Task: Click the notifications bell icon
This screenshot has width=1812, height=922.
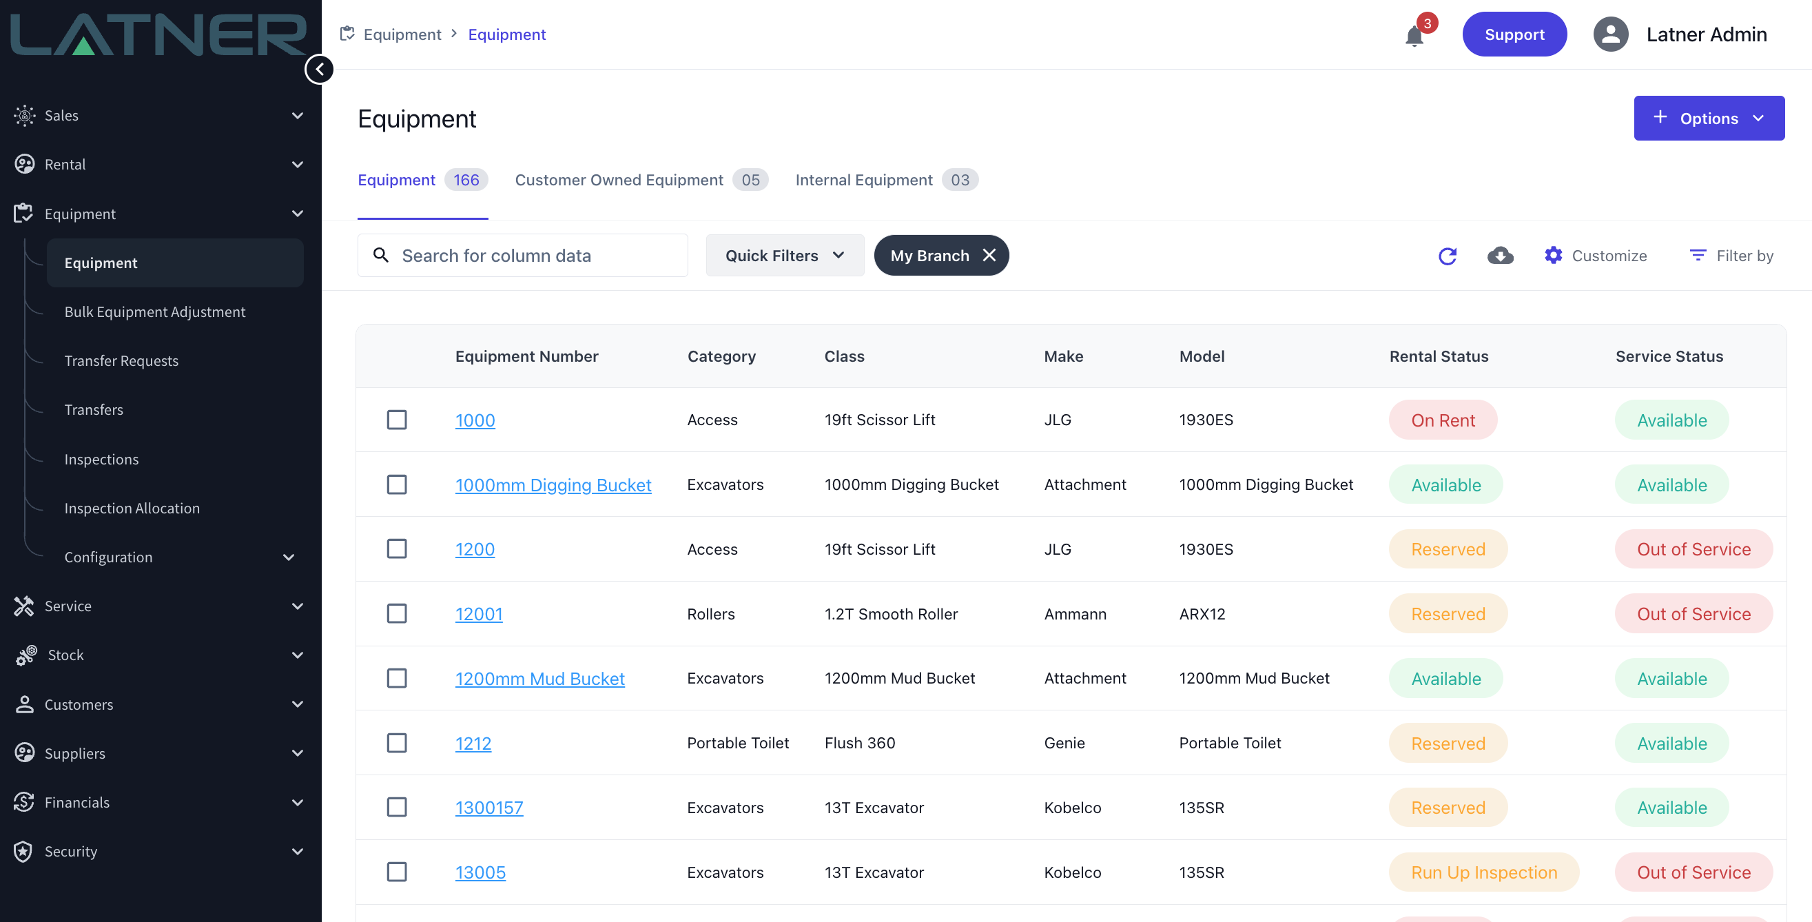Action: tap(1414, 35)
